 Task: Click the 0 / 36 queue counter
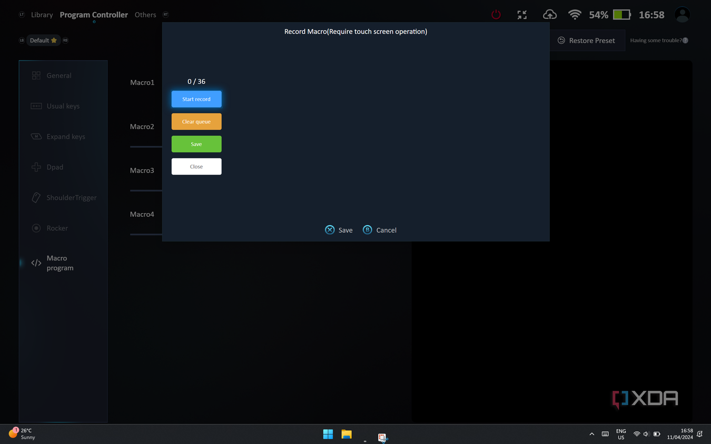(x=196, y=82)
